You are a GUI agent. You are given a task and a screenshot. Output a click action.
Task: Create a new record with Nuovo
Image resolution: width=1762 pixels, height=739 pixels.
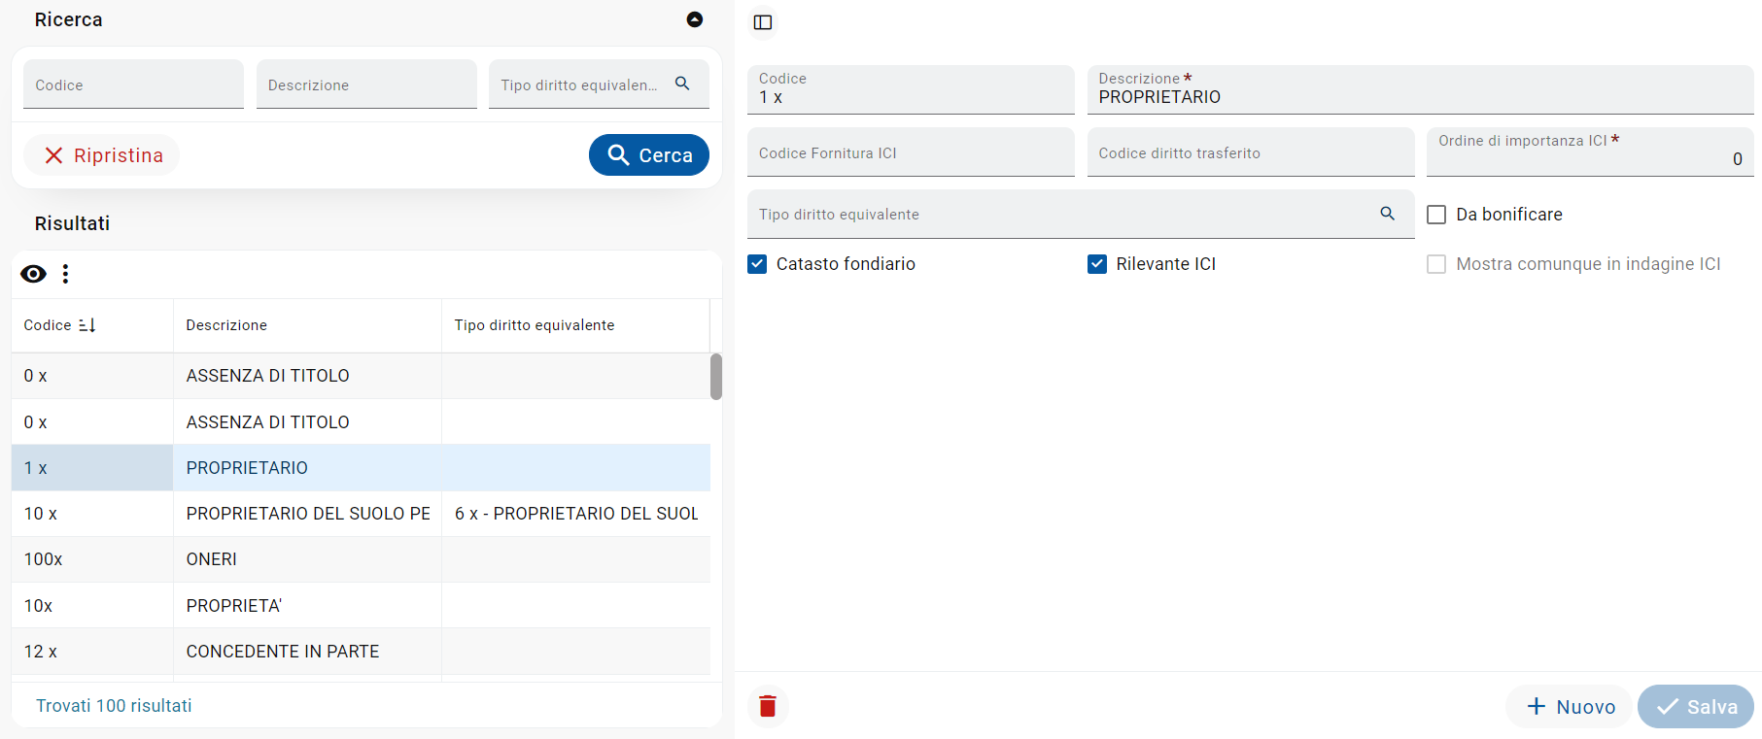pos(1570,706)
